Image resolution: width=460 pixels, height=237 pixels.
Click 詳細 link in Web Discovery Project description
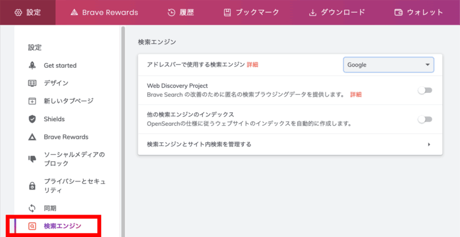[356, 95]
